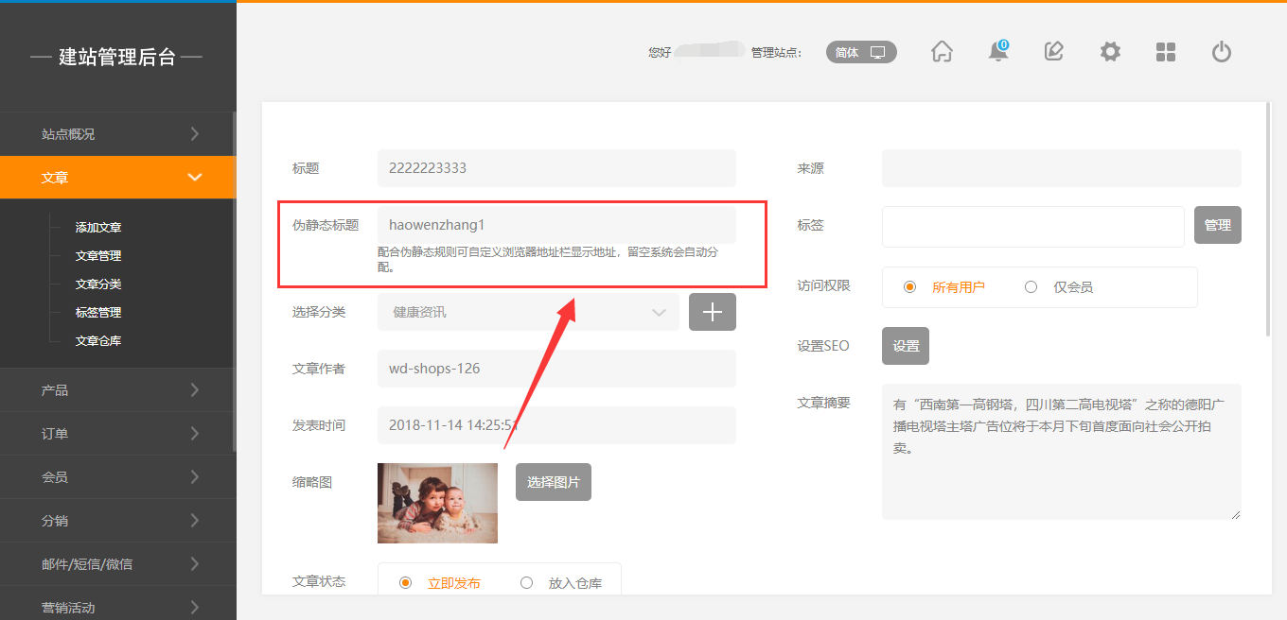Click the edit pencil icon in header

pyautogui.click(x=1053, y=52)
